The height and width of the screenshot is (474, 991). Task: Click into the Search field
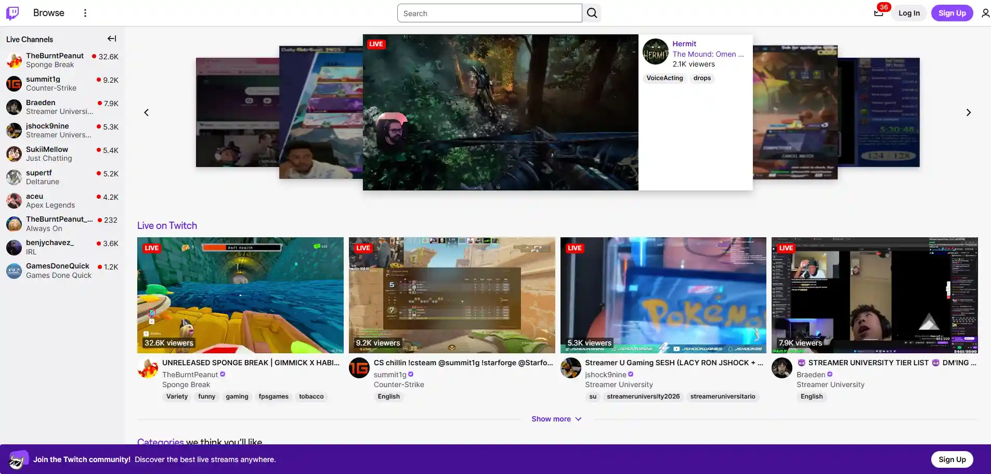(x=489, y=13)
